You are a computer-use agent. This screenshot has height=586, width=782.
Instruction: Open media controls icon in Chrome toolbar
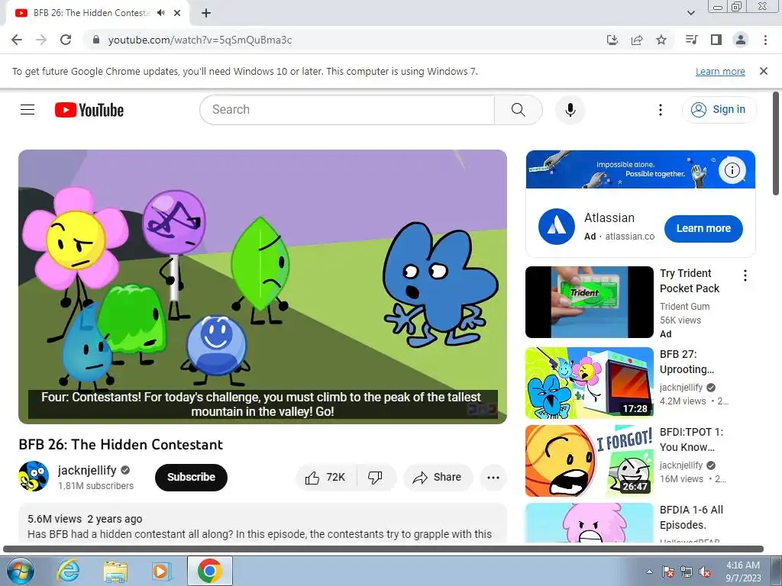(x=692, y=40)
